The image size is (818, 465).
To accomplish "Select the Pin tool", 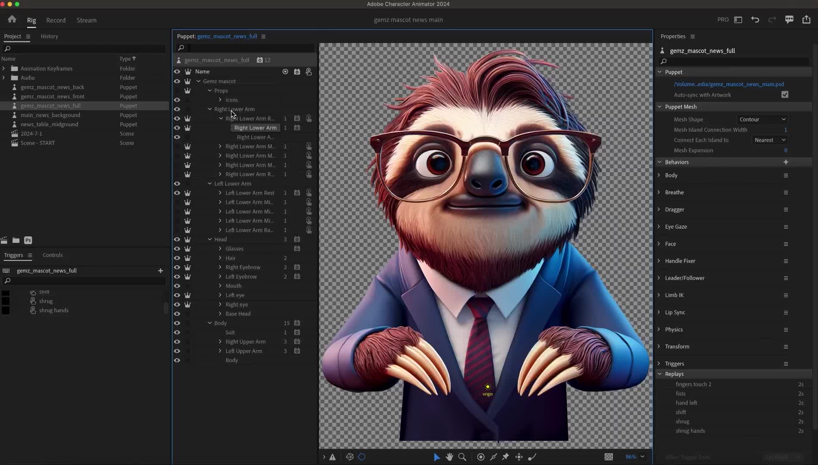I will pyautogui.click(x=506, y=457).
